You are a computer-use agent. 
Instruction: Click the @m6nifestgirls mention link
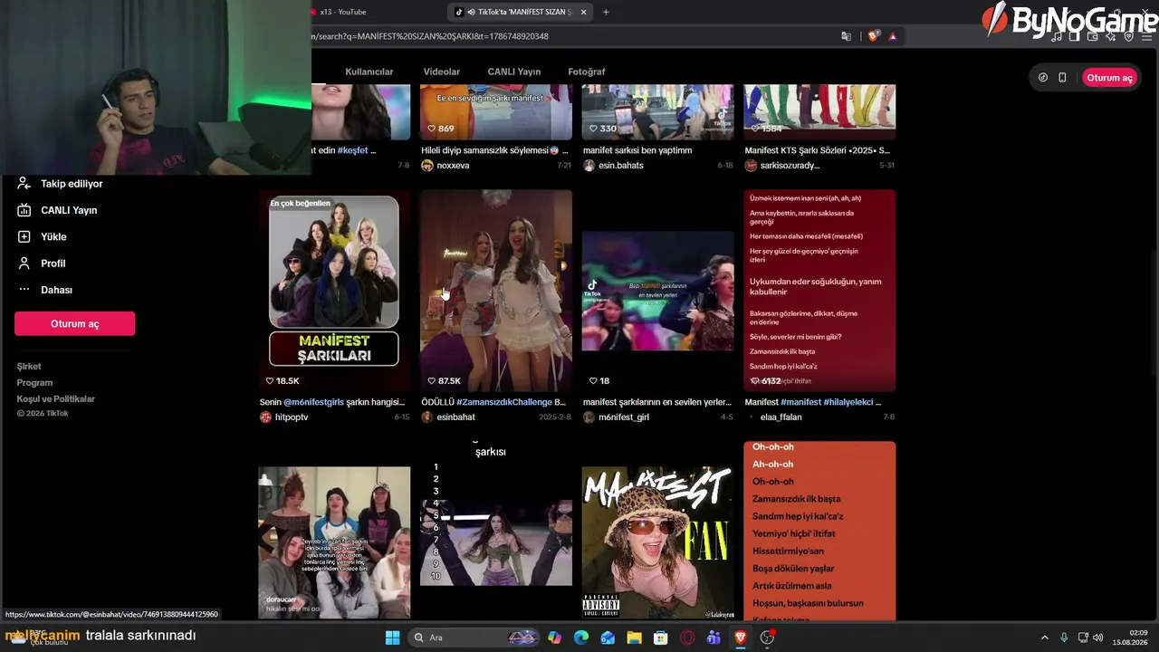(x=313, y=402)
